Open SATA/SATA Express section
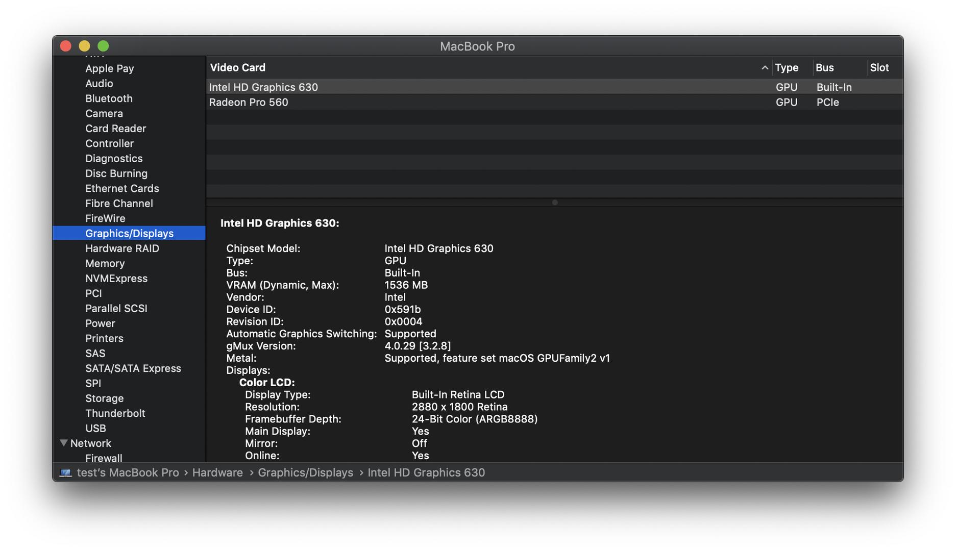 pyautogui.click(x=133, y=368)
